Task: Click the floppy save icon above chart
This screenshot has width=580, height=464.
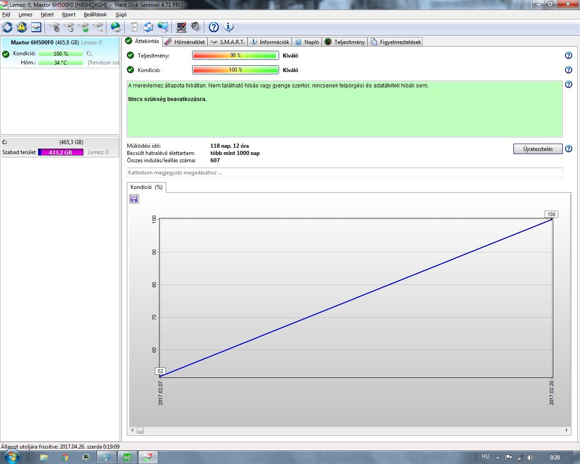Action: pos(134,199)
